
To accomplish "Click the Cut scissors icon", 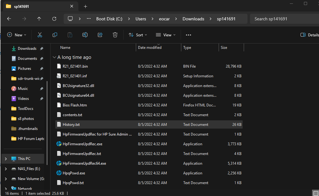I will (40, 35).
